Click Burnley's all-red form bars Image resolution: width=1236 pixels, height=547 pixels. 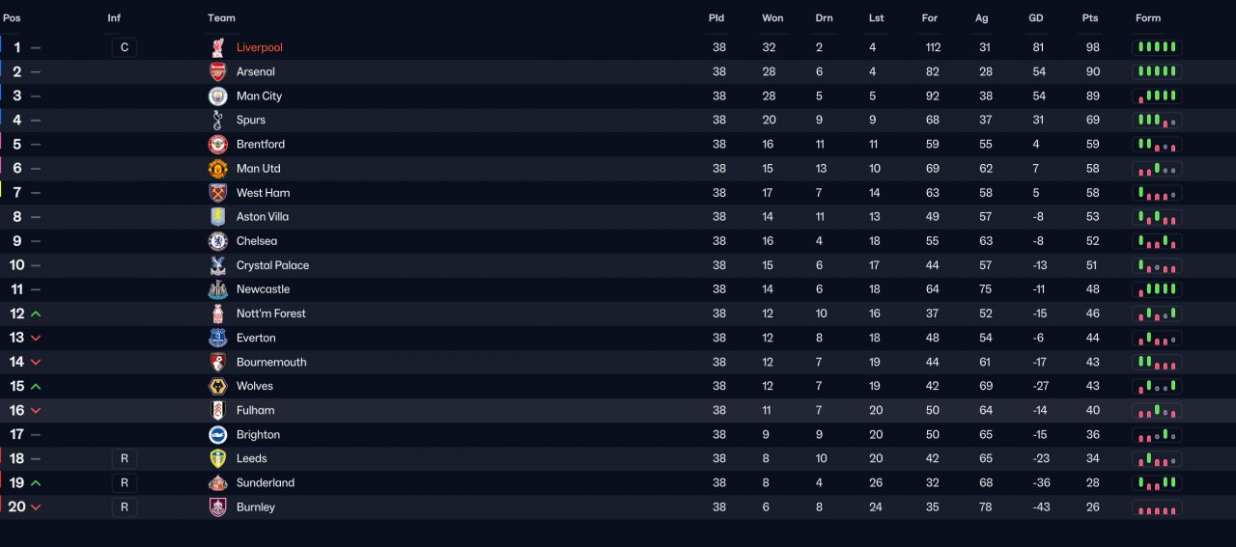point(1157,506)
